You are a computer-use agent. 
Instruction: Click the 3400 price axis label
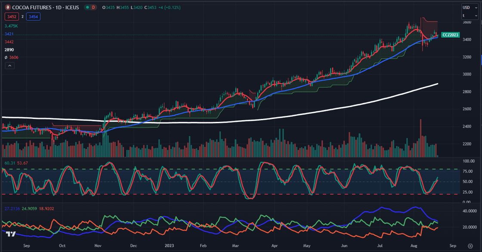[467, 39]
